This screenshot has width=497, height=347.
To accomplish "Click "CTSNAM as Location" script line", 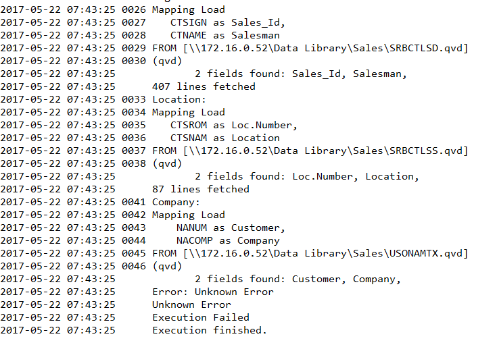I will [225, 138].
